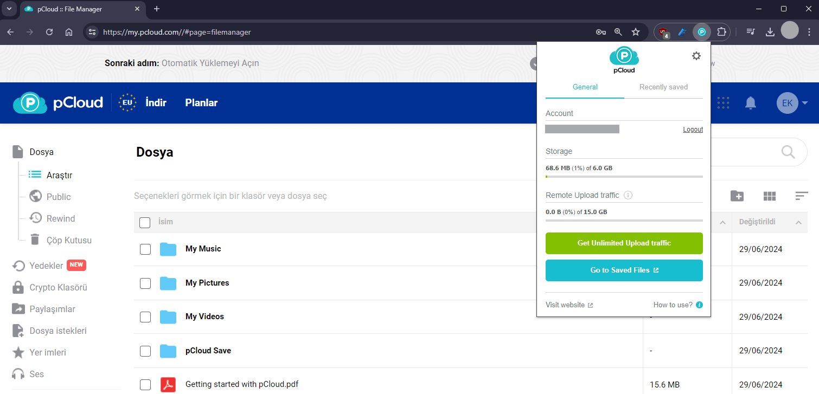Click the saved passwords key icon
The image size is (819, 394).
[600, 32]
